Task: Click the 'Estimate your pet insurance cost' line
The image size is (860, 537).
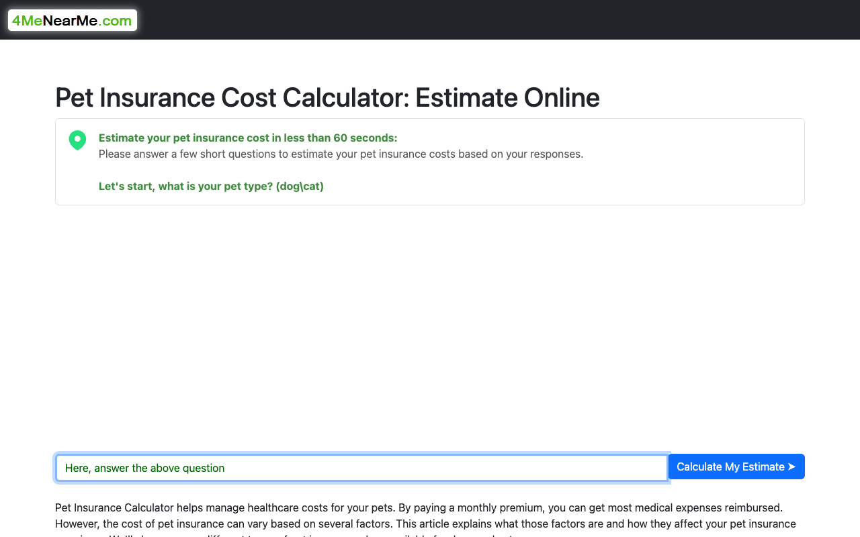Action: click(x=248, y=138)
